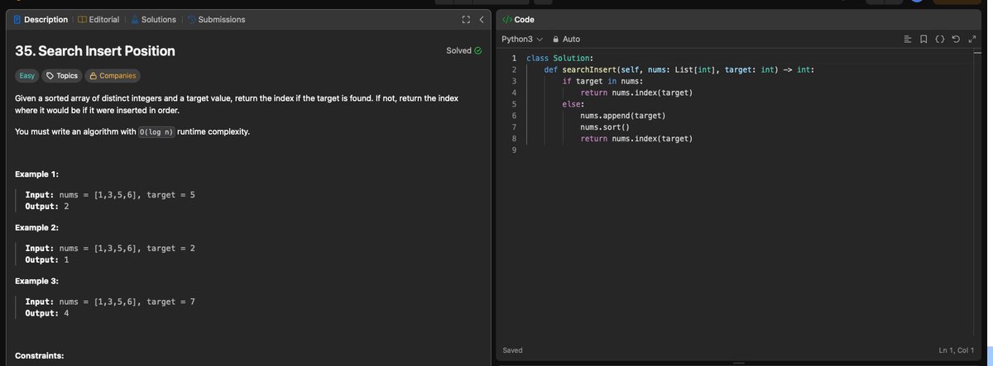The width and height of the screenshot is (993, 366).
Task: Open the Python3 language dropdown
Action: pyautogui.click(x=521, y=39)
